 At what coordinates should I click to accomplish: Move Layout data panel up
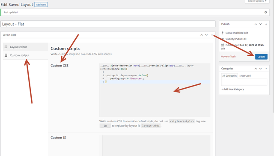click(202, 35)
